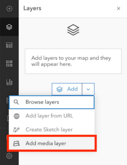
Task: Select the Layers icon in dark sidebar
Action: [9, 27]
